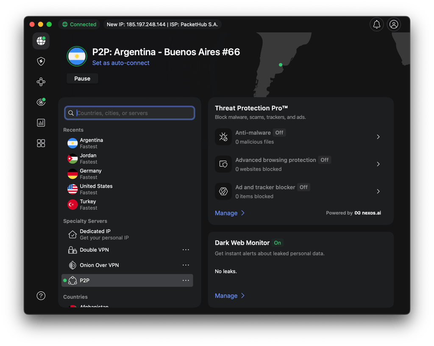Click Argentina flag in Recents list

click(72, 143)
